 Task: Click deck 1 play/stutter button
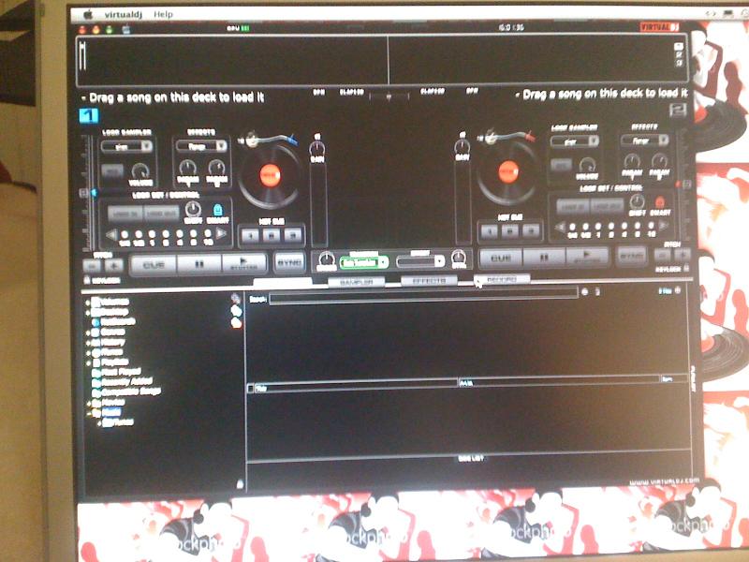point(244,263)
